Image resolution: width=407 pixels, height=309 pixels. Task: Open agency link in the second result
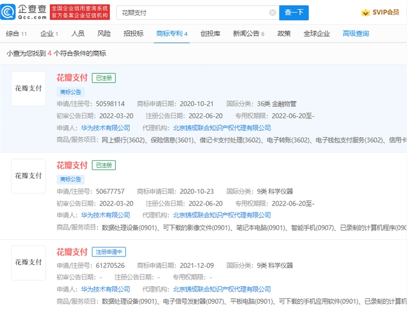tap(222, 215)
